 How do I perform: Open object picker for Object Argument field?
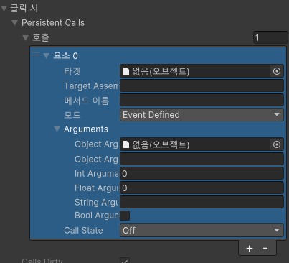click(x=277, y=144)
